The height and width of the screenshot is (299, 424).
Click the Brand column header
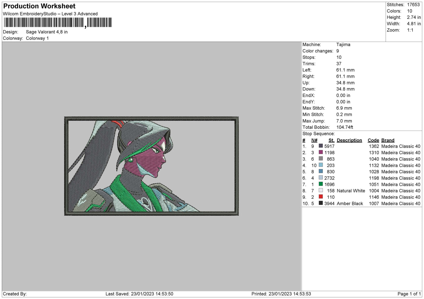tap(388, 140)
